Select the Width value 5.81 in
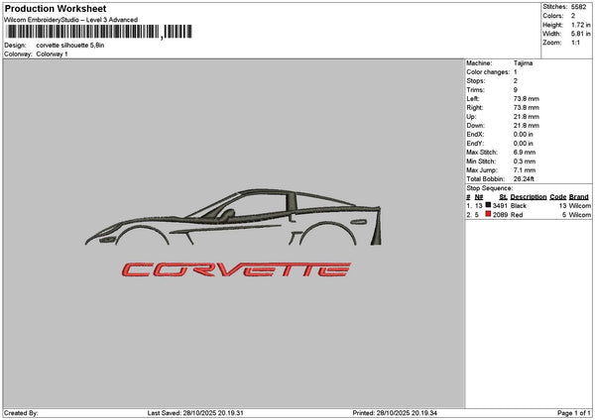595x420 pixels. click(x=580, y=34)
